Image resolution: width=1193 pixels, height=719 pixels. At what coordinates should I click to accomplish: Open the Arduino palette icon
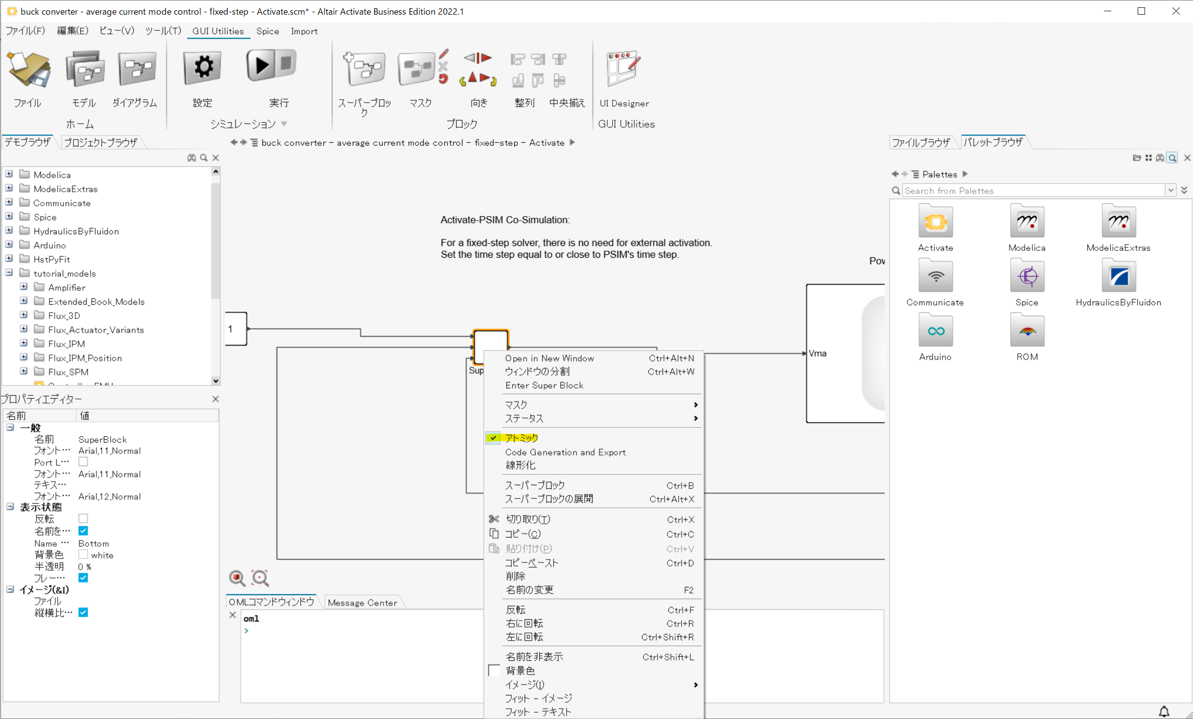tap(935, 332)
